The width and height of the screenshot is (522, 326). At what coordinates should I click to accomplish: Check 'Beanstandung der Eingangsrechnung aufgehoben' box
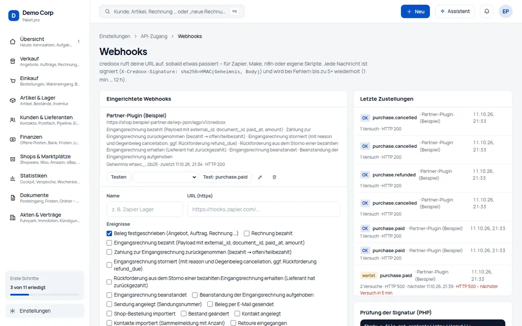195,295
